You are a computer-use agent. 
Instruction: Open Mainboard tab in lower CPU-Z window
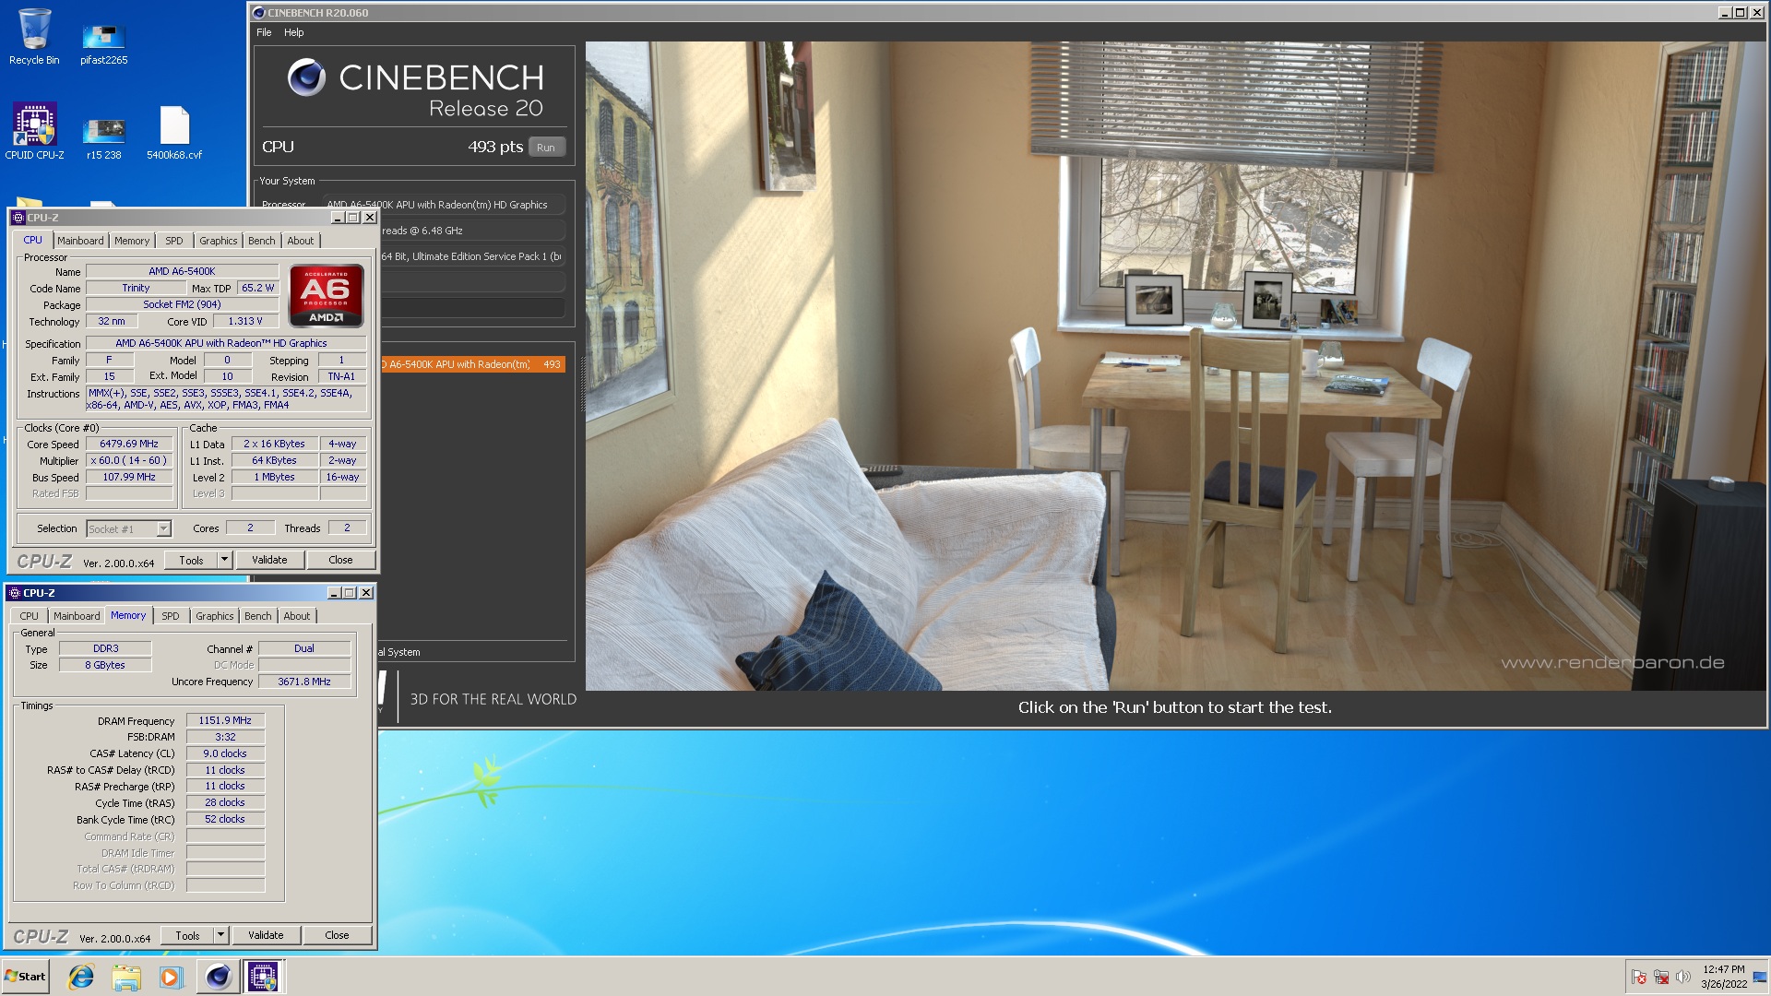pos(77,616)
